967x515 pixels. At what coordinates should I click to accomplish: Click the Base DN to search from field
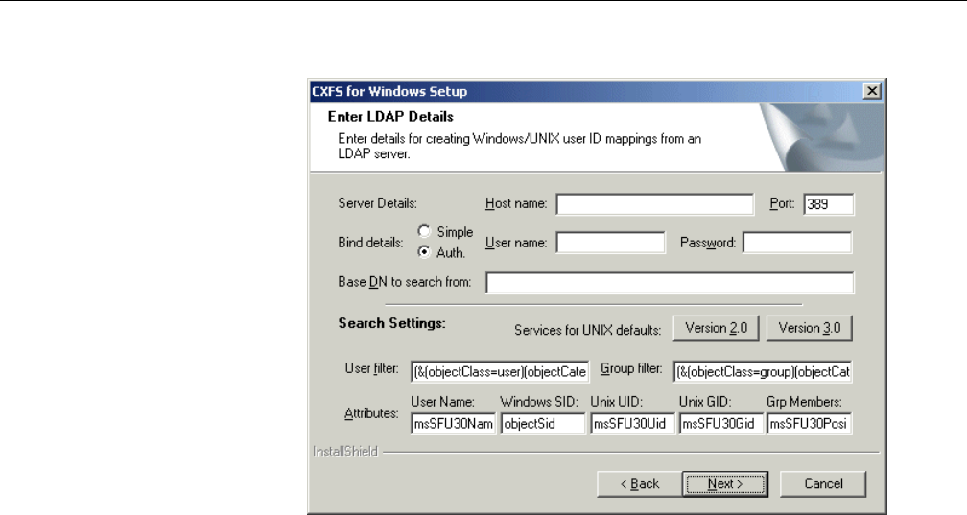670,283
